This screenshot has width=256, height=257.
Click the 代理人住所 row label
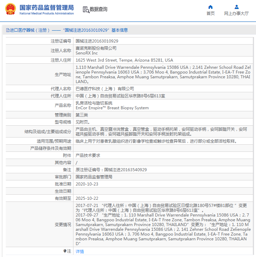pos(61,96)
